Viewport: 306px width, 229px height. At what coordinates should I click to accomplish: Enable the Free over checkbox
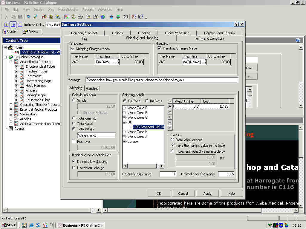[x=74, y=142]
